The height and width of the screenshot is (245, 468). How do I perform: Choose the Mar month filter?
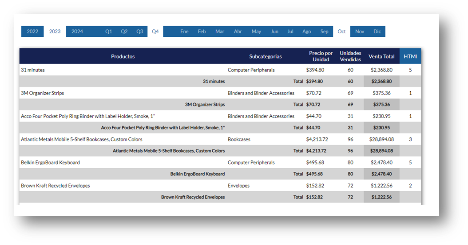coord(220,32)
